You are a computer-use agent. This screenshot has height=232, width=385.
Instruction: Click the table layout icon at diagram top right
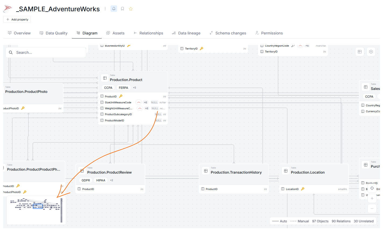(x=360, y=52)
